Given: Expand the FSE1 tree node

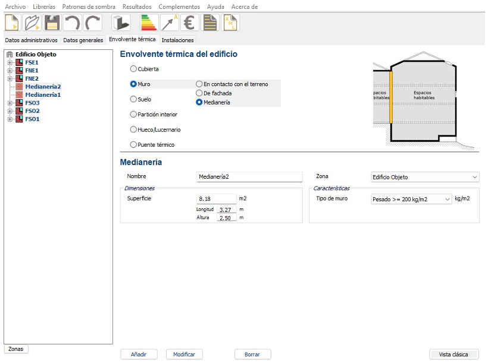Looking at the screenshot, I should [x=10, y=62].
